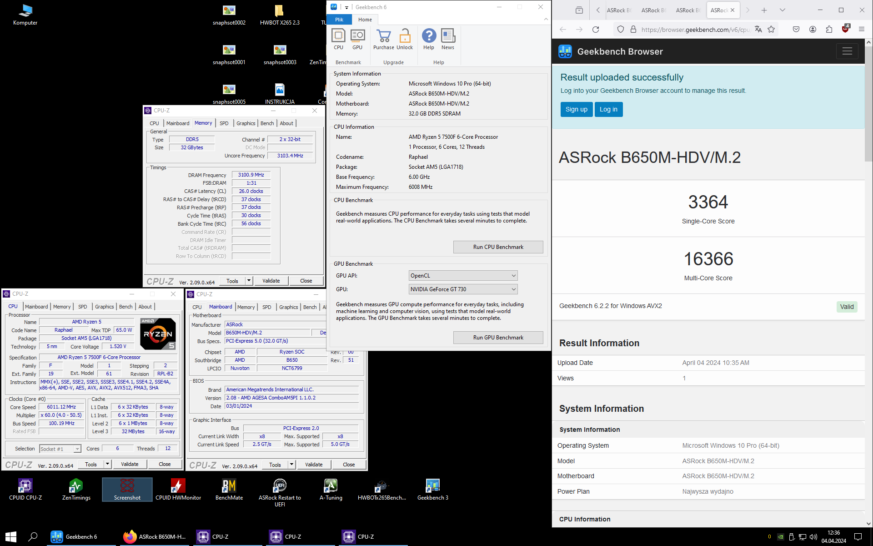Open Tools dropdown arrow in CPU-Z CPU window
This screenshot has height=546, width=873.
(x=107, y=465)
